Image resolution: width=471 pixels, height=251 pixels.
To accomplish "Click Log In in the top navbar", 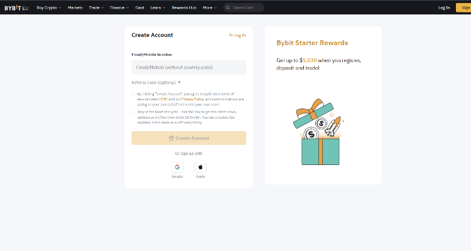I will pos(443,8).
